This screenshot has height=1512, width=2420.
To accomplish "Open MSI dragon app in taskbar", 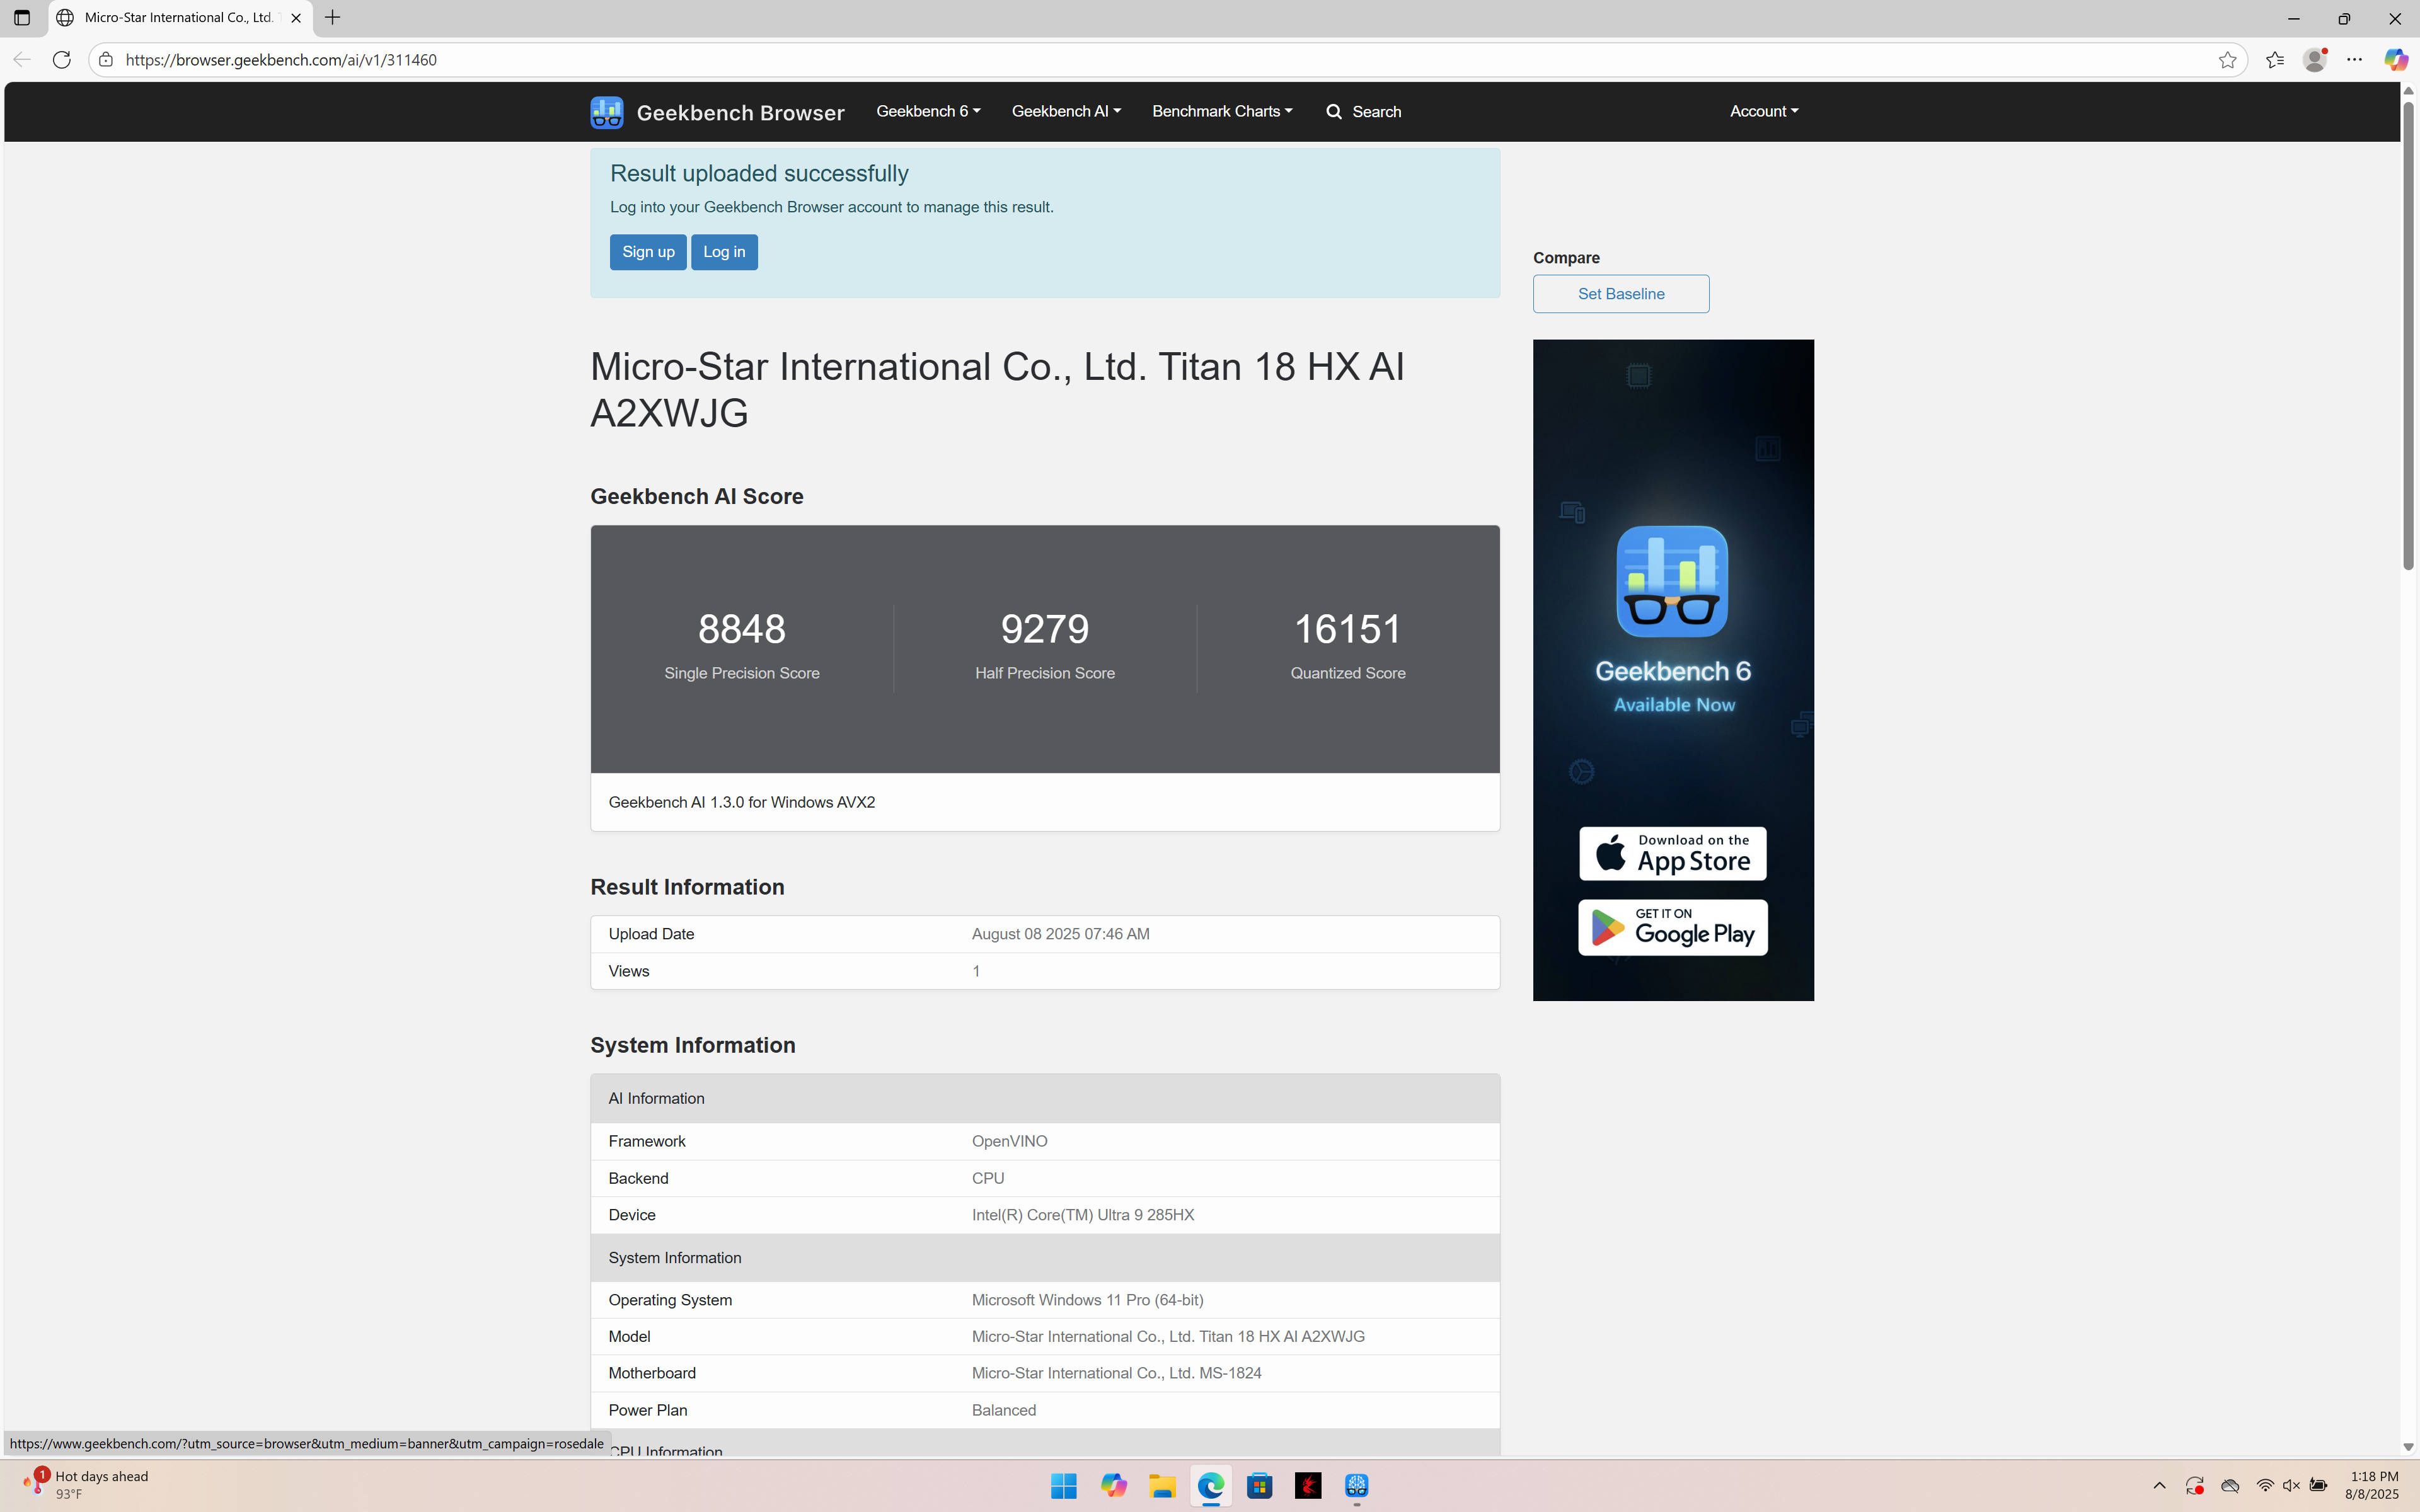I will coord(1308,1486).
